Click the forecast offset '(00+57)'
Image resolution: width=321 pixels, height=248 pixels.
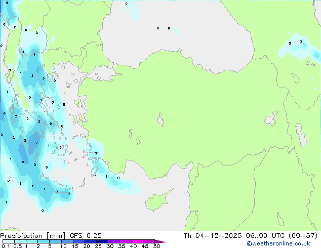click(303, 236)
